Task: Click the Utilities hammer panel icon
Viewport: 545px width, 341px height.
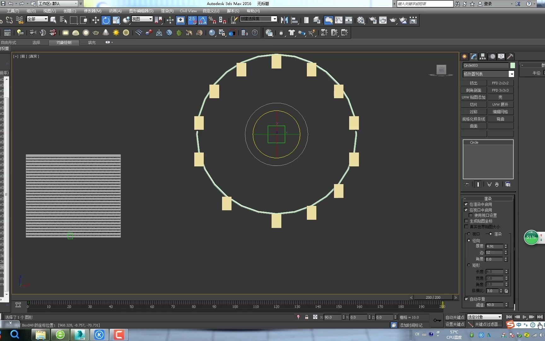Action: (x=510, y=57)
